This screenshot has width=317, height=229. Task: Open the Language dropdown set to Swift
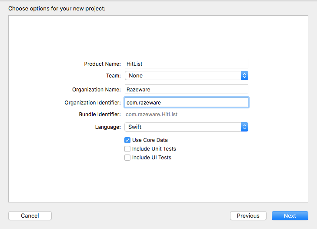(x=186, y=127)
